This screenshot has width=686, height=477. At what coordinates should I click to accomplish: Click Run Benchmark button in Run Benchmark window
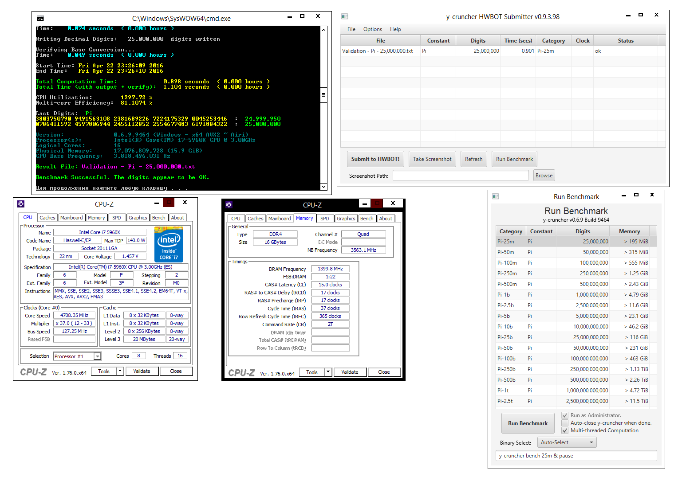pos(528,423)
